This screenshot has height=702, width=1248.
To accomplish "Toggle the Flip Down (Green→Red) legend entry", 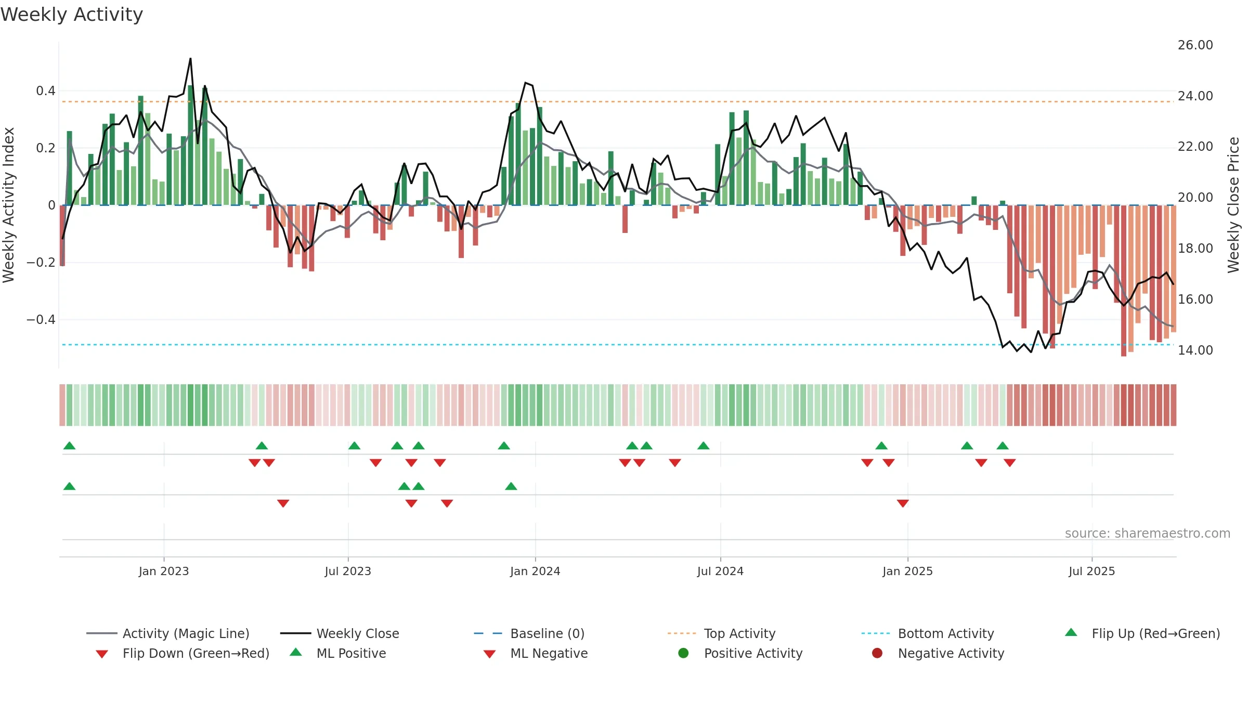I will tap(182, 653).
